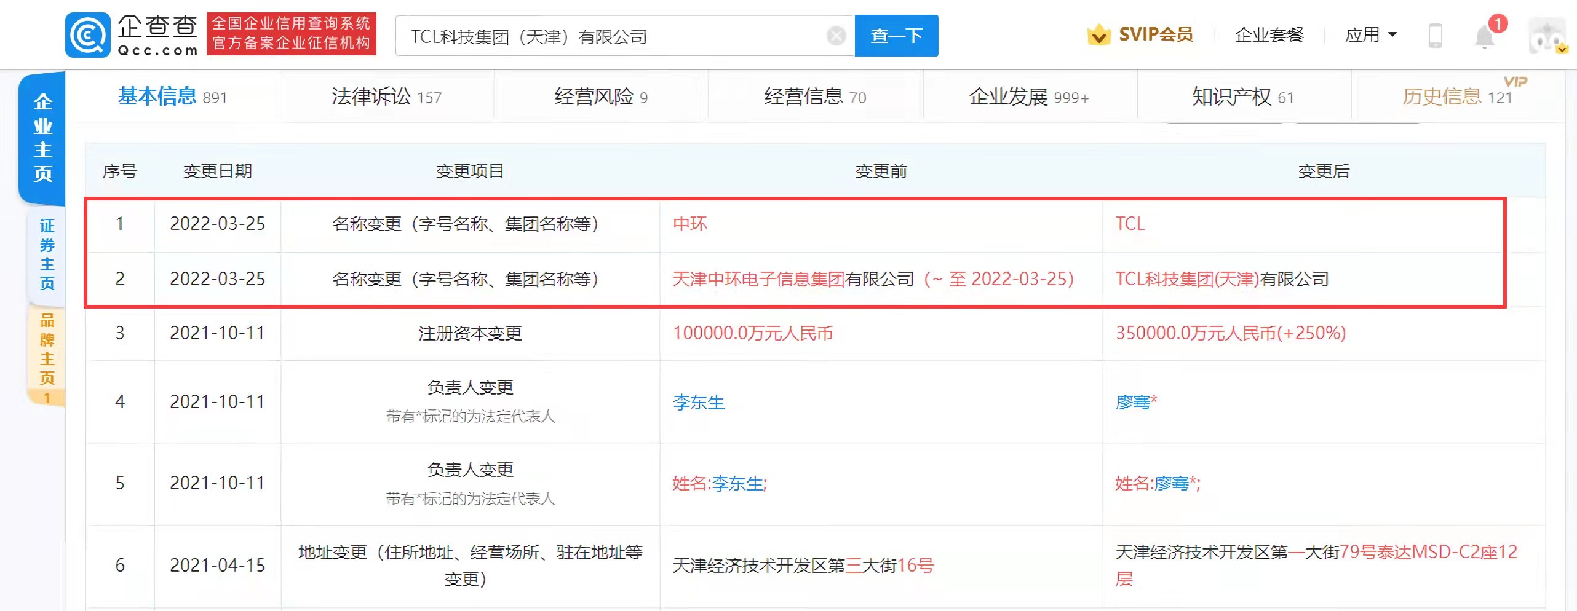Image resolution: width=1577 pixels, height=611 pixels.
Task: Open notifications bell icon
Action: (x=1485, y=36)
